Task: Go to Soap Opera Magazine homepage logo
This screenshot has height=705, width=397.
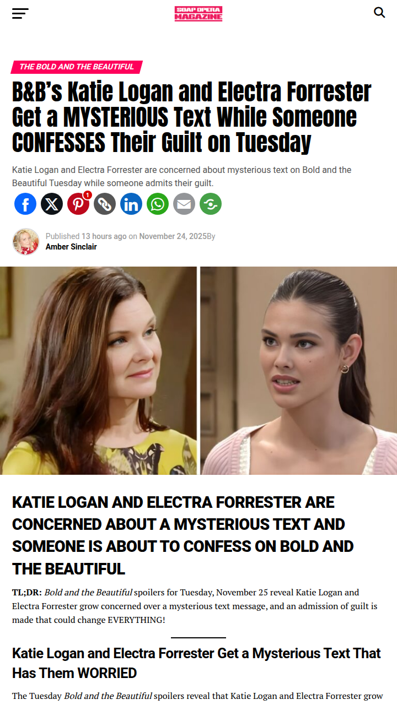Action: coord(198,14)
